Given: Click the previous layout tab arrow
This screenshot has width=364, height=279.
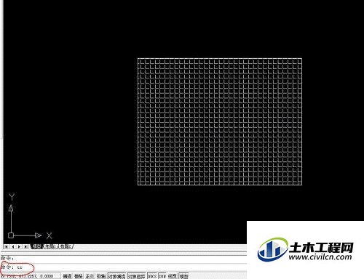Looking at the screenshot, I should tap(12, 246).
